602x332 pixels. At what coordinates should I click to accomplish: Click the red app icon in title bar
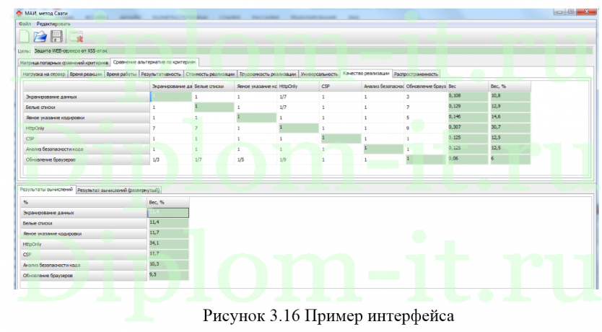(19, 13)
